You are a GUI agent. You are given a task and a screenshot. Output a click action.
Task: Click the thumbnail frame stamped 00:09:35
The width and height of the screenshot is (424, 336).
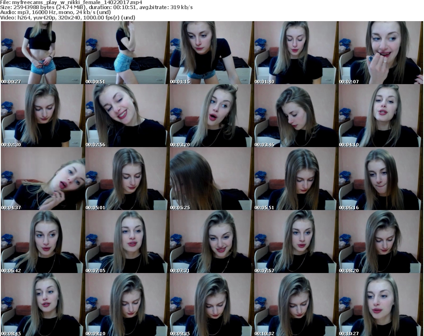tap(212, 305)
